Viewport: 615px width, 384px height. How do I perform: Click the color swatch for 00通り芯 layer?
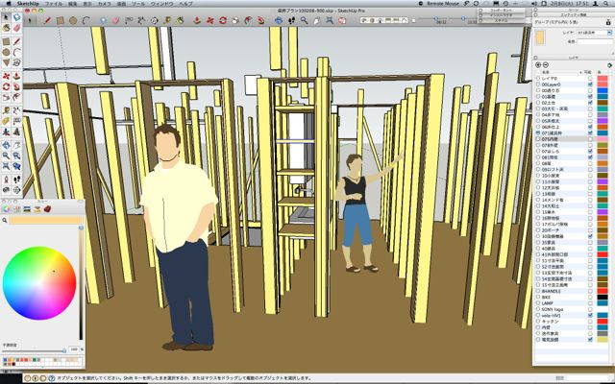point(603,90)
